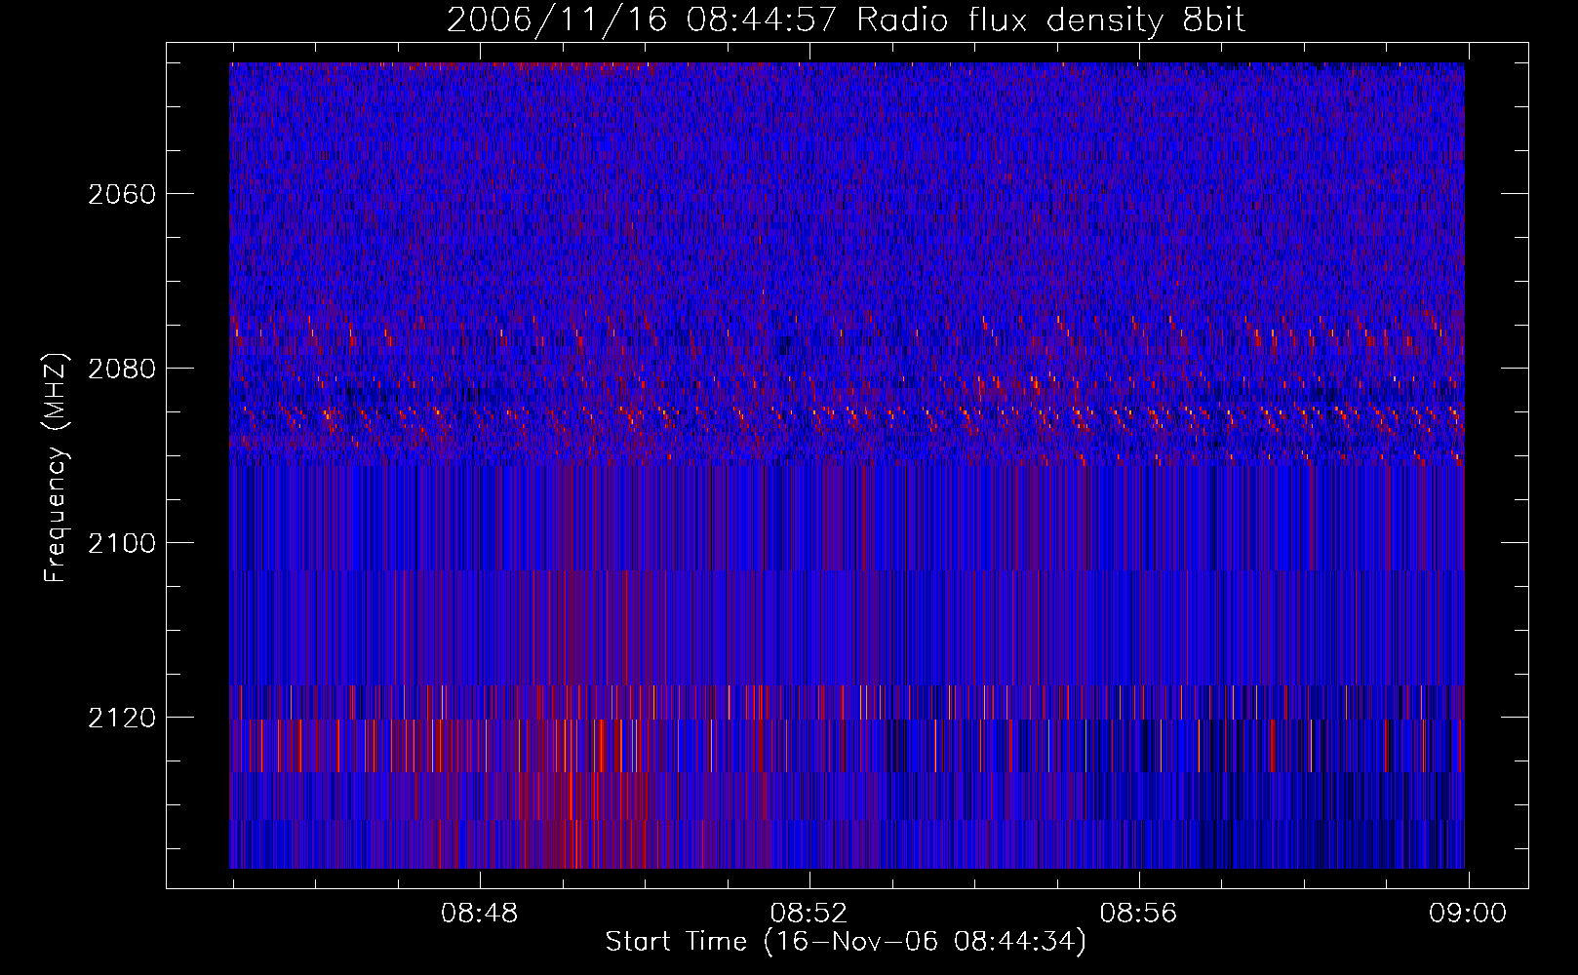The image size is (1578, 975).
Task: Click the 2060 frequency tick label
Action: click(122, 194)
